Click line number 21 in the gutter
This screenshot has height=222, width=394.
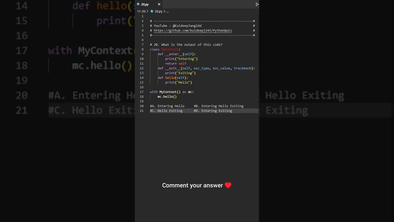coord(142,111)
